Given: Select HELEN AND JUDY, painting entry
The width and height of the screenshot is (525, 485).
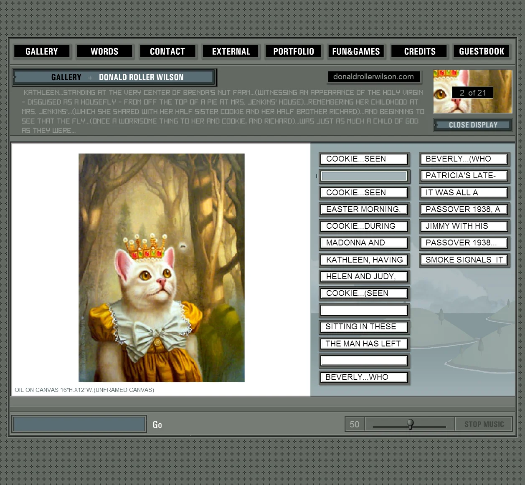Looking at the screenshot, I should (x=364, y=276).
